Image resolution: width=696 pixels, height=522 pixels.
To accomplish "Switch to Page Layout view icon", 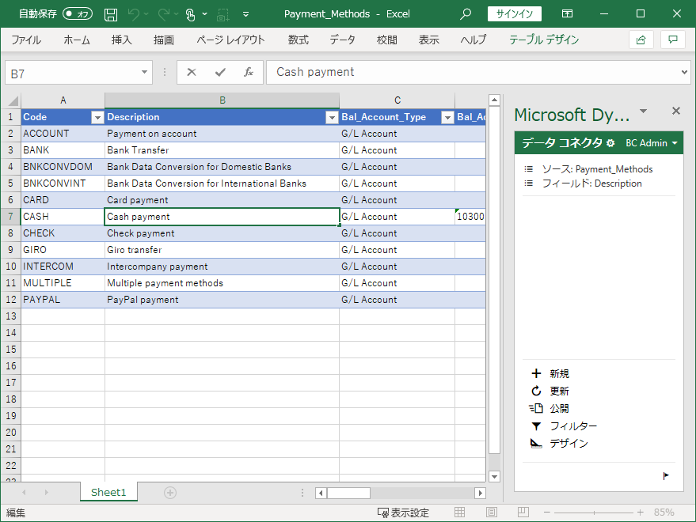I will pyautogui.click(x=492, y=513).
